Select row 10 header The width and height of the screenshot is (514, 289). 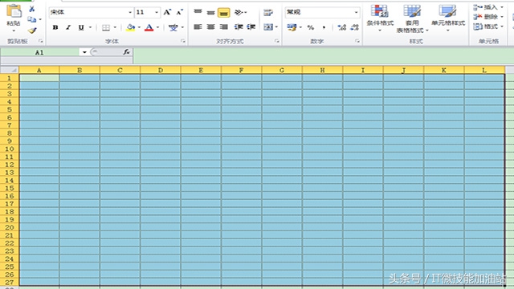pos(10,149)
